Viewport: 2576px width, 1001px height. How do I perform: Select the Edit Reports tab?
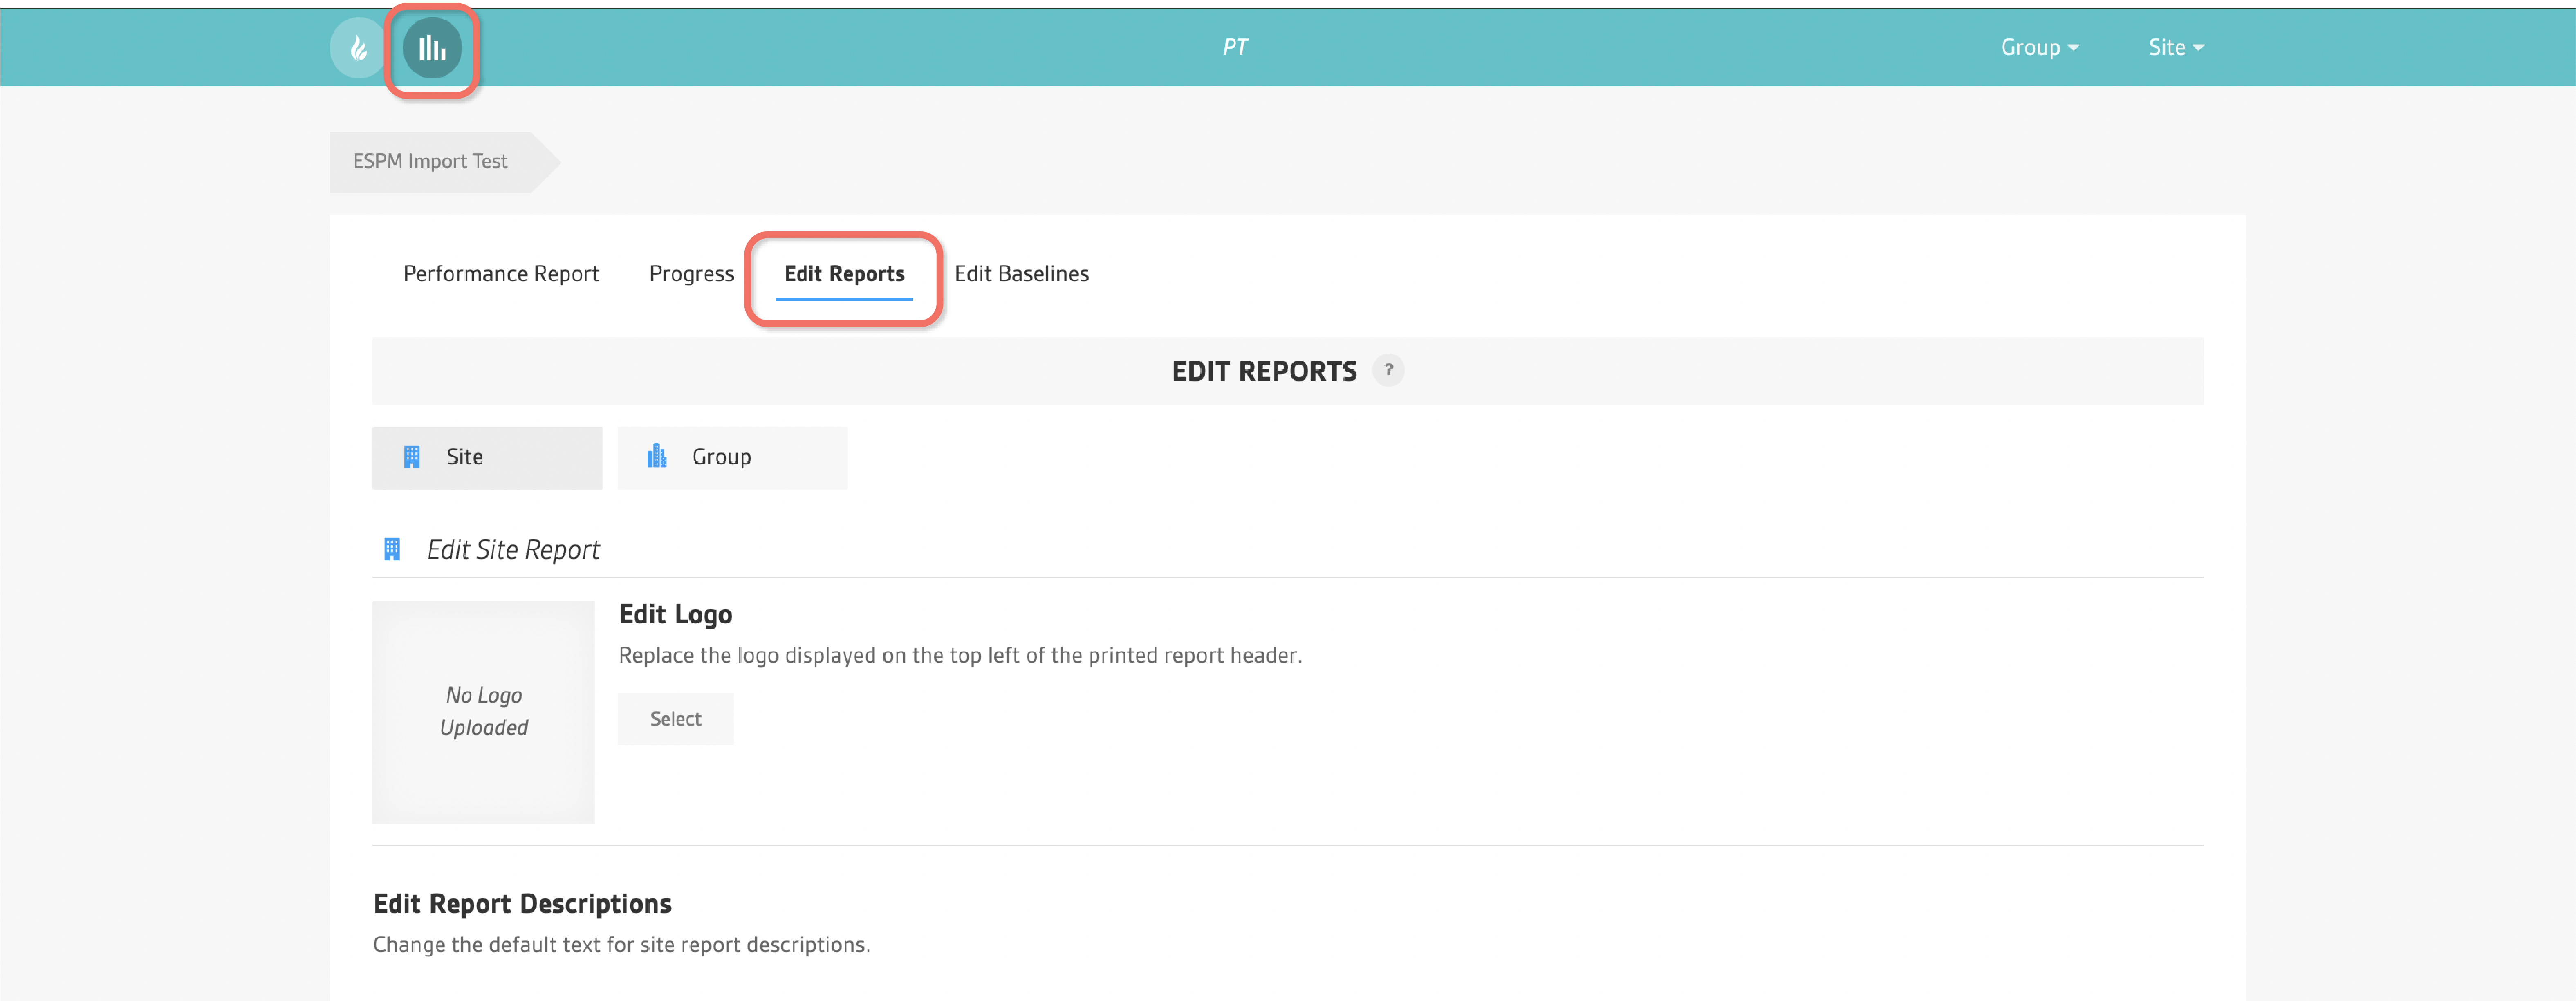844,274
